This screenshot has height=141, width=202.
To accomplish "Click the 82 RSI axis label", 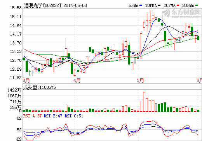I will pyautogui.click(x=19, y=118).
